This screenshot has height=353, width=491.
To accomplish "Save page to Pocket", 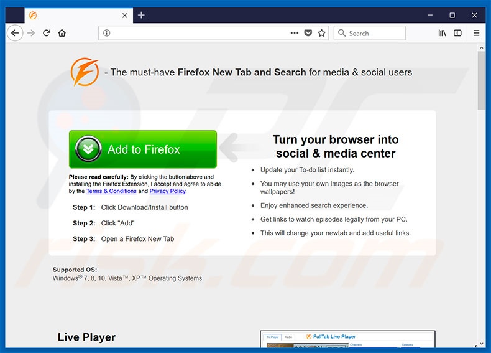I will click(x=308, y=33).
